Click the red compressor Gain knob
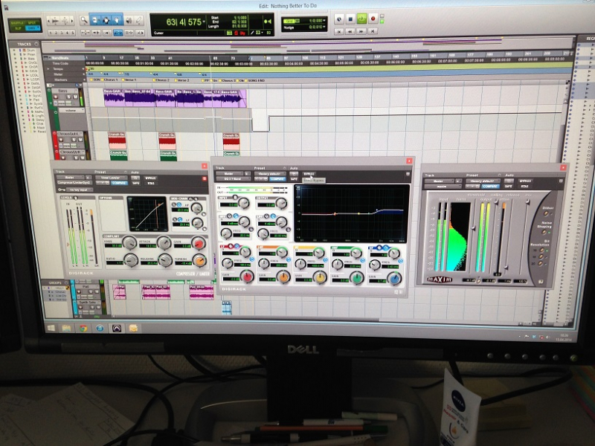This screenshot has width=595, height=446. (x=198, y=243)
